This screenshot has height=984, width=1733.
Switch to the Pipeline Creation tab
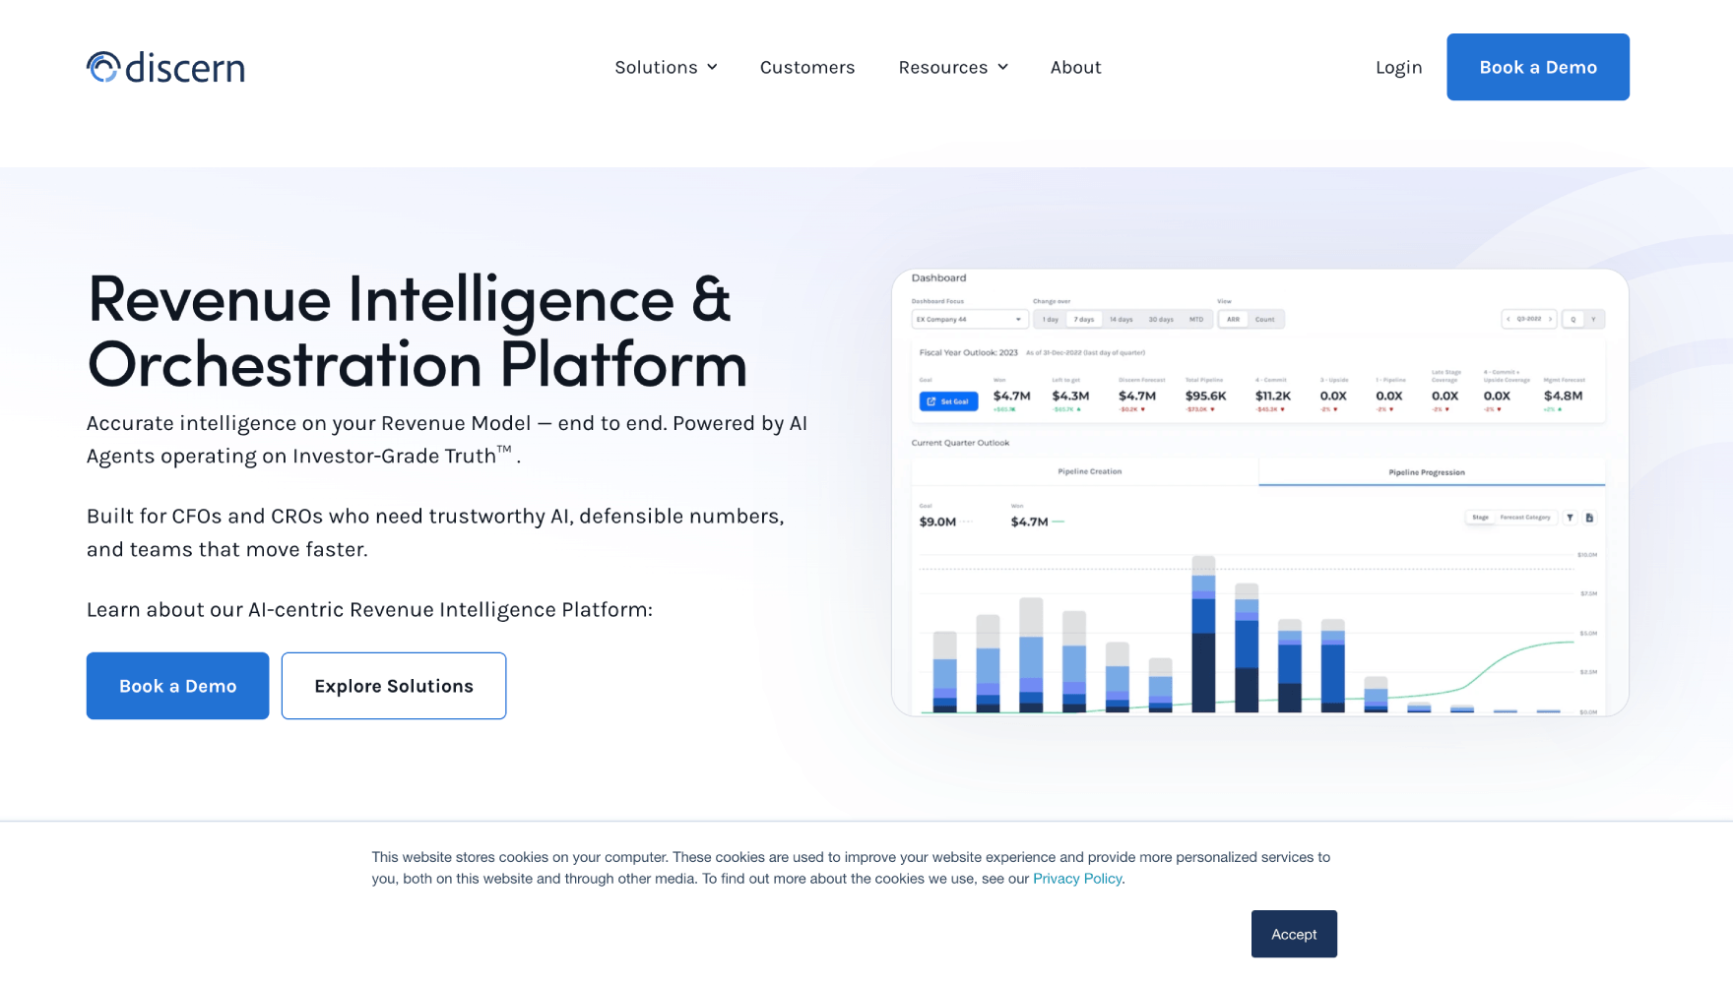[x=1089, y=472]
